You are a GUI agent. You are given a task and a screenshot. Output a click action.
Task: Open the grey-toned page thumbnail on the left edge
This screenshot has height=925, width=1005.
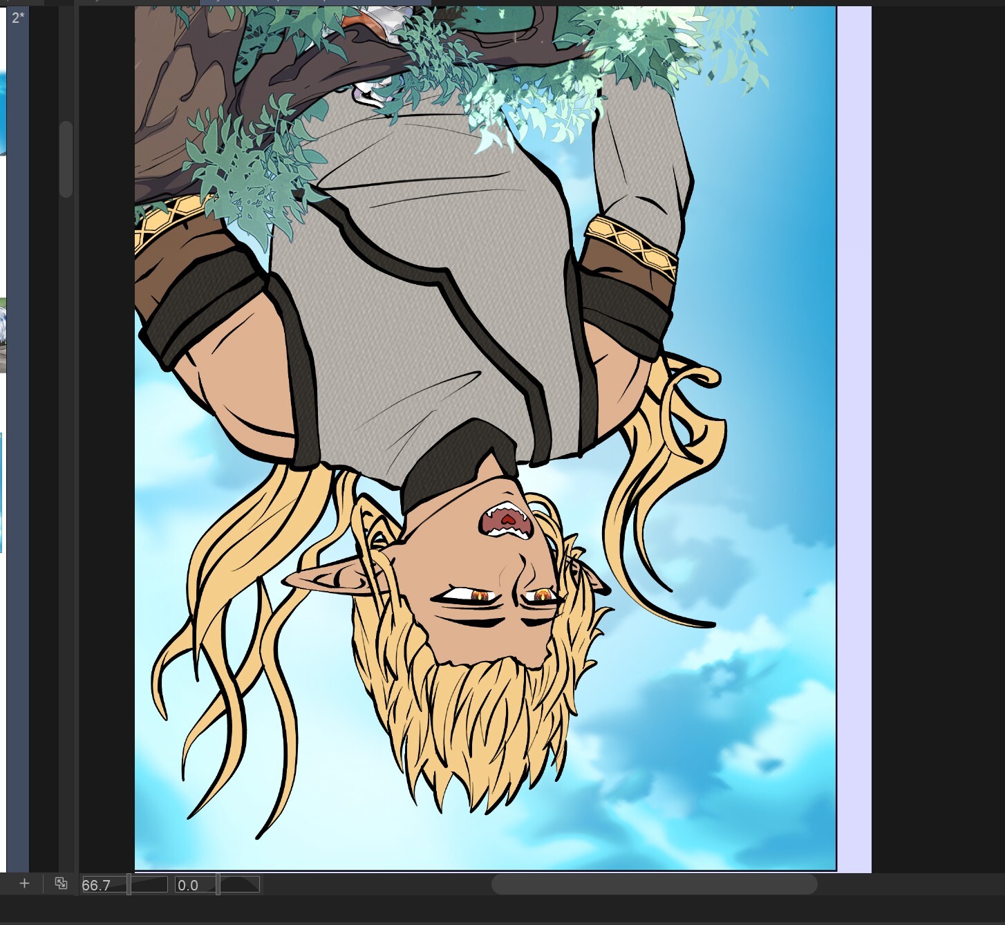(3, 335)
